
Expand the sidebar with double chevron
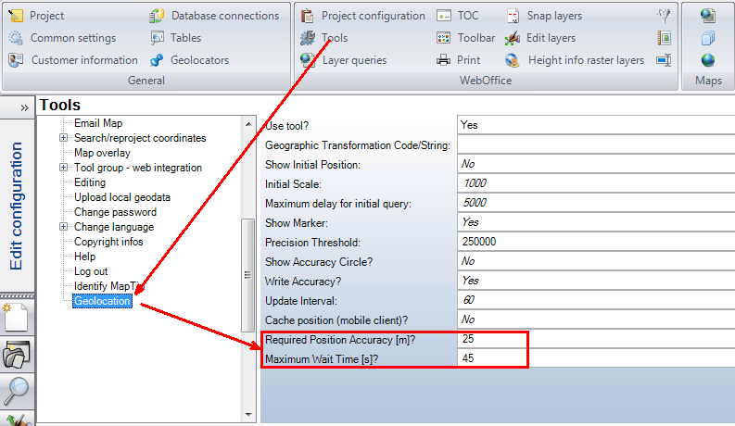click(x=24, y=107)
